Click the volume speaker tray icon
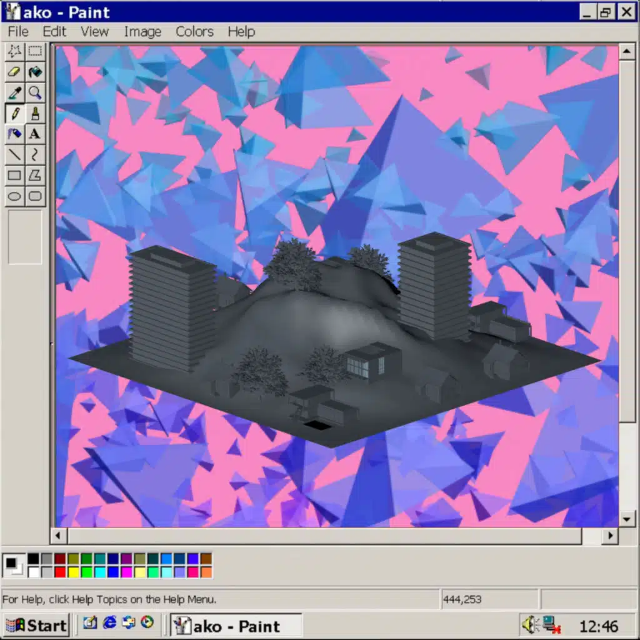 tap(530, 624)
